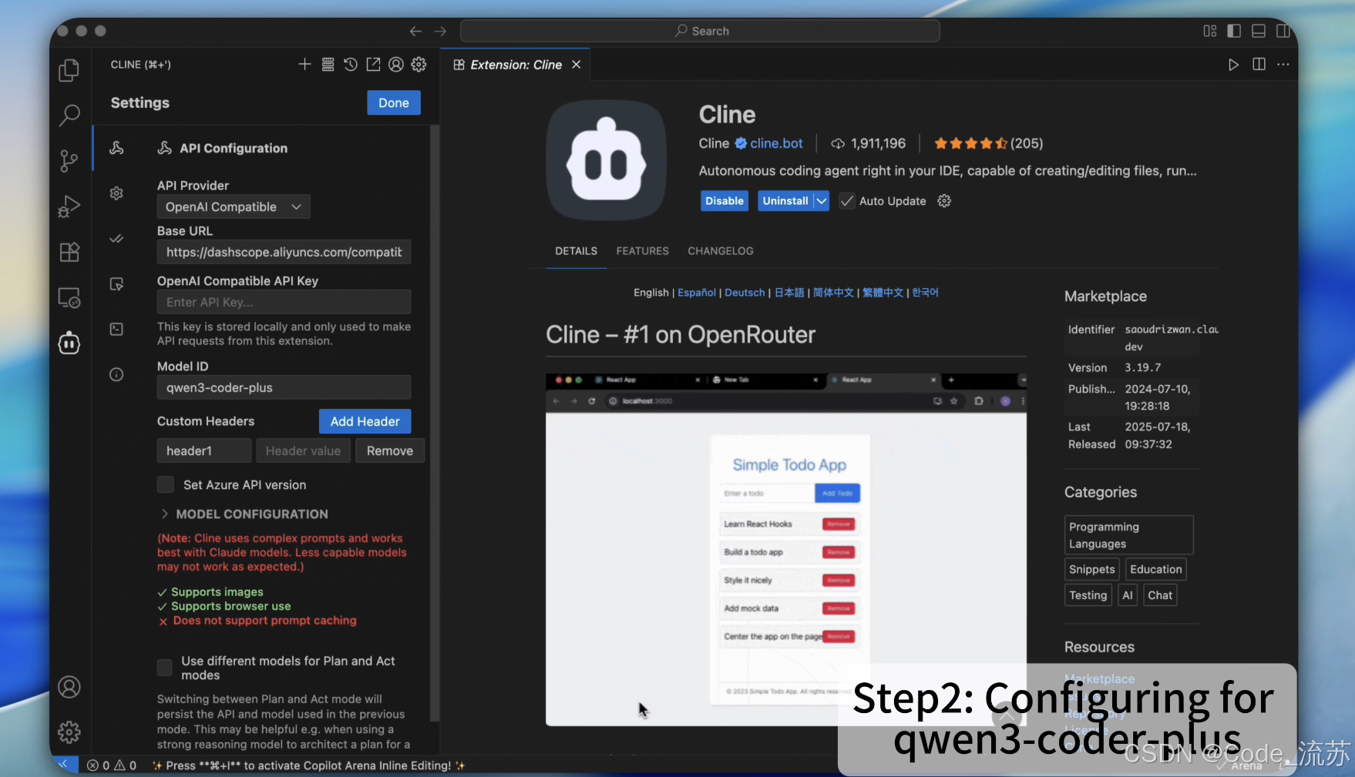Select the About info tab icon
Image resolution: width=1355 pixels, height=777 pixels.
point(116,375)
